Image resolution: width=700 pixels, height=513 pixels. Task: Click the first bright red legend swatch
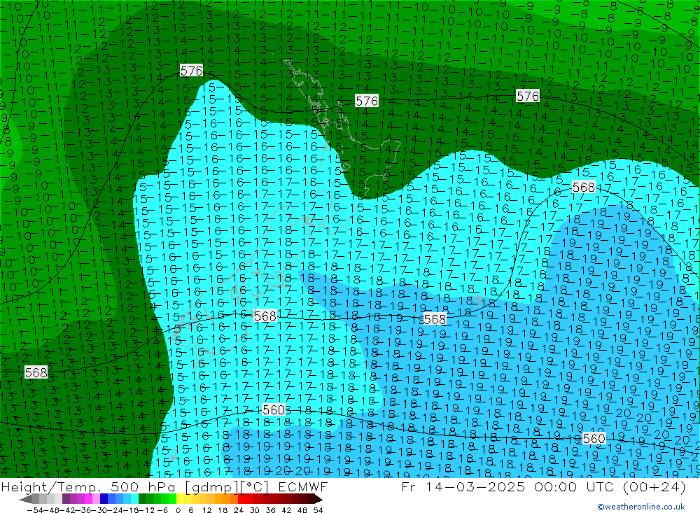(241, 500)
